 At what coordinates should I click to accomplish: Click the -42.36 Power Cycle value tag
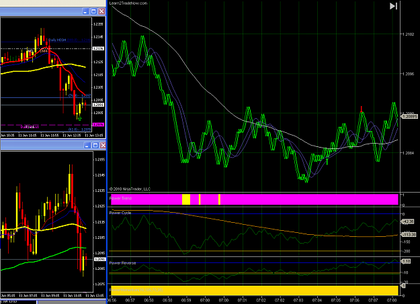pyautogui.click(x=408, y=221)
